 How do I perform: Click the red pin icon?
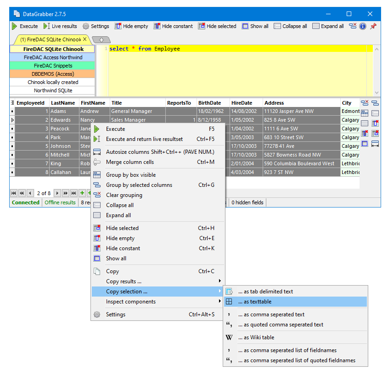coord(373,26)
